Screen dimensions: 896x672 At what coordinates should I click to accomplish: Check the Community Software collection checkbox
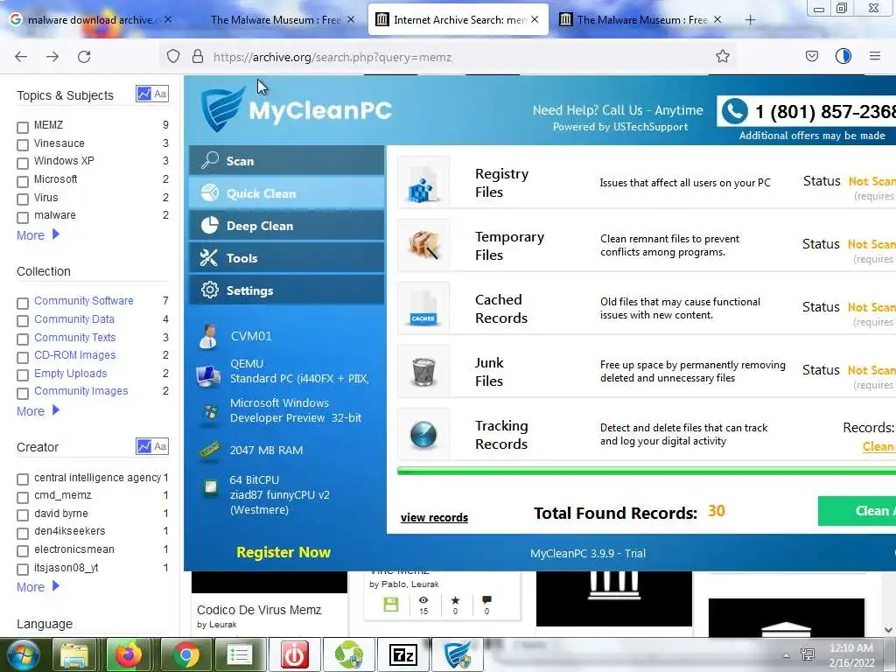(x=23, y=303)
